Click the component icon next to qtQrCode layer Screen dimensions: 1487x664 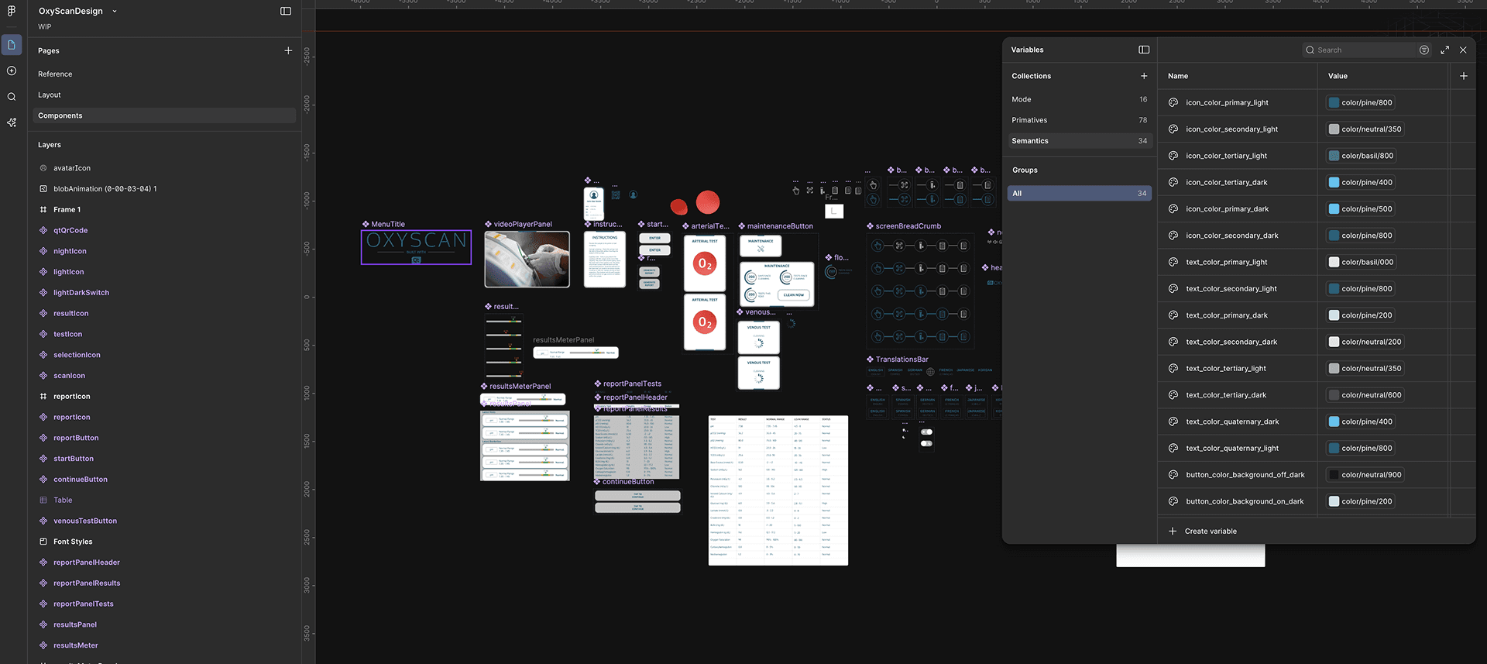43,230
